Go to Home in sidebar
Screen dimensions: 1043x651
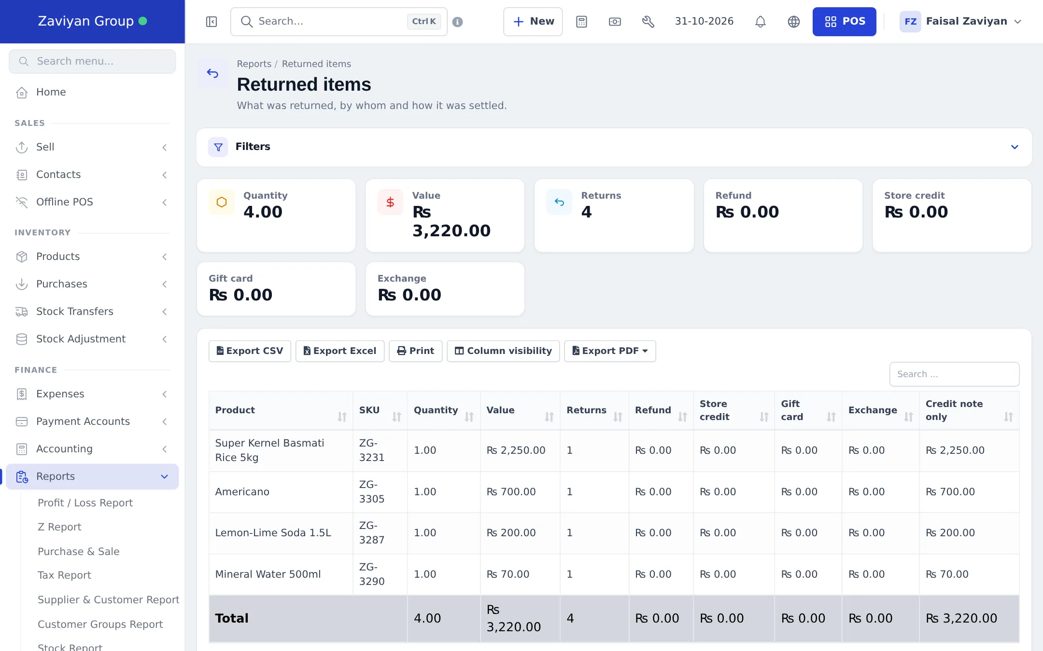51,92
